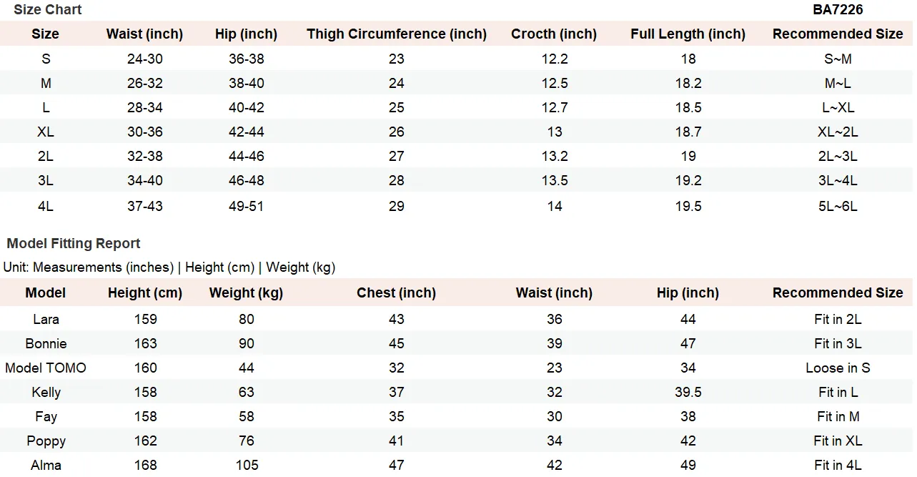Click the 4L size row label
The width and height of the screenshot is (917, 477).
pos(46,206)
